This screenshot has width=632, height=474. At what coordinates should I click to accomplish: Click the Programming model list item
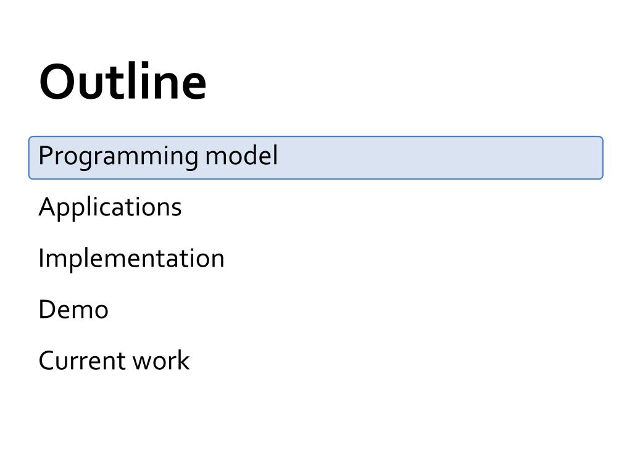[315, 157]
